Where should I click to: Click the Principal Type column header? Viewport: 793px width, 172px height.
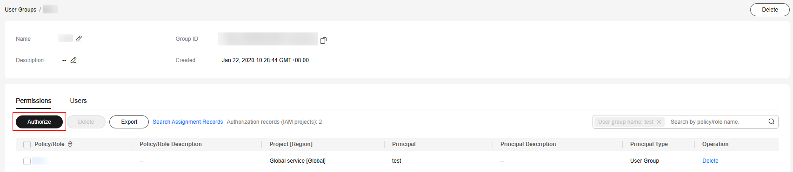click(649, 144)
